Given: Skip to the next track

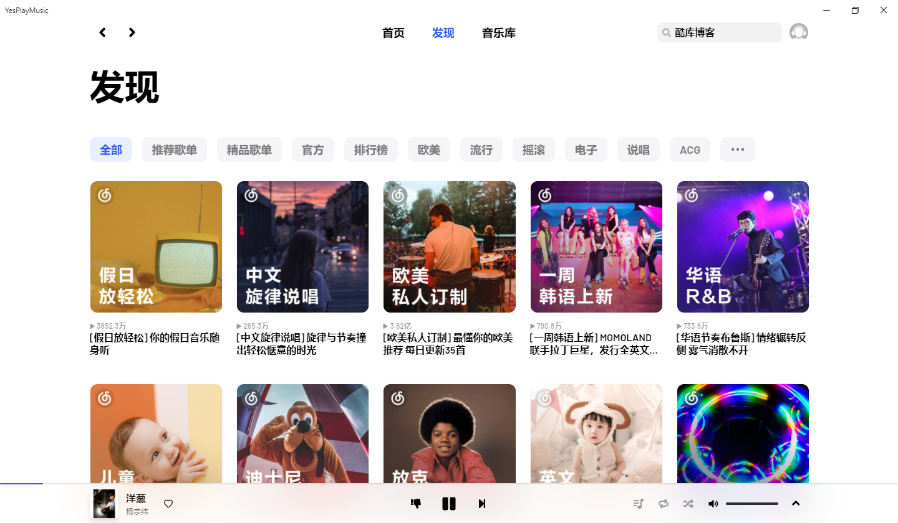Looking at the screenshot, I should pos(482,504).
